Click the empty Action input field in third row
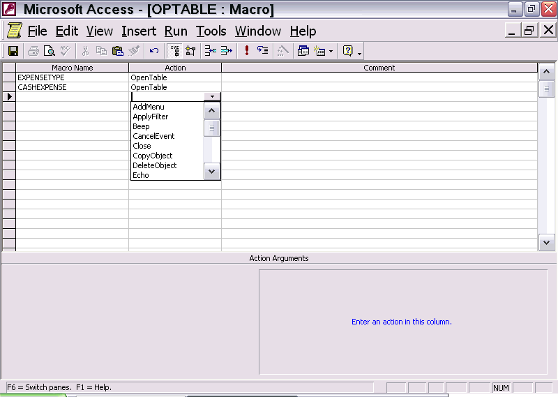The height and width of the screenshot is (397, 558). tap(167, 96)
